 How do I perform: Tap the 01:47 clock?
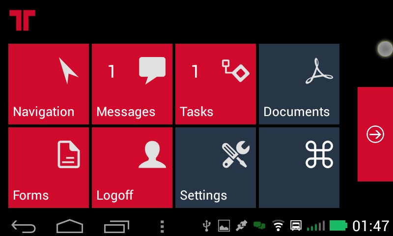coord(371,226)
